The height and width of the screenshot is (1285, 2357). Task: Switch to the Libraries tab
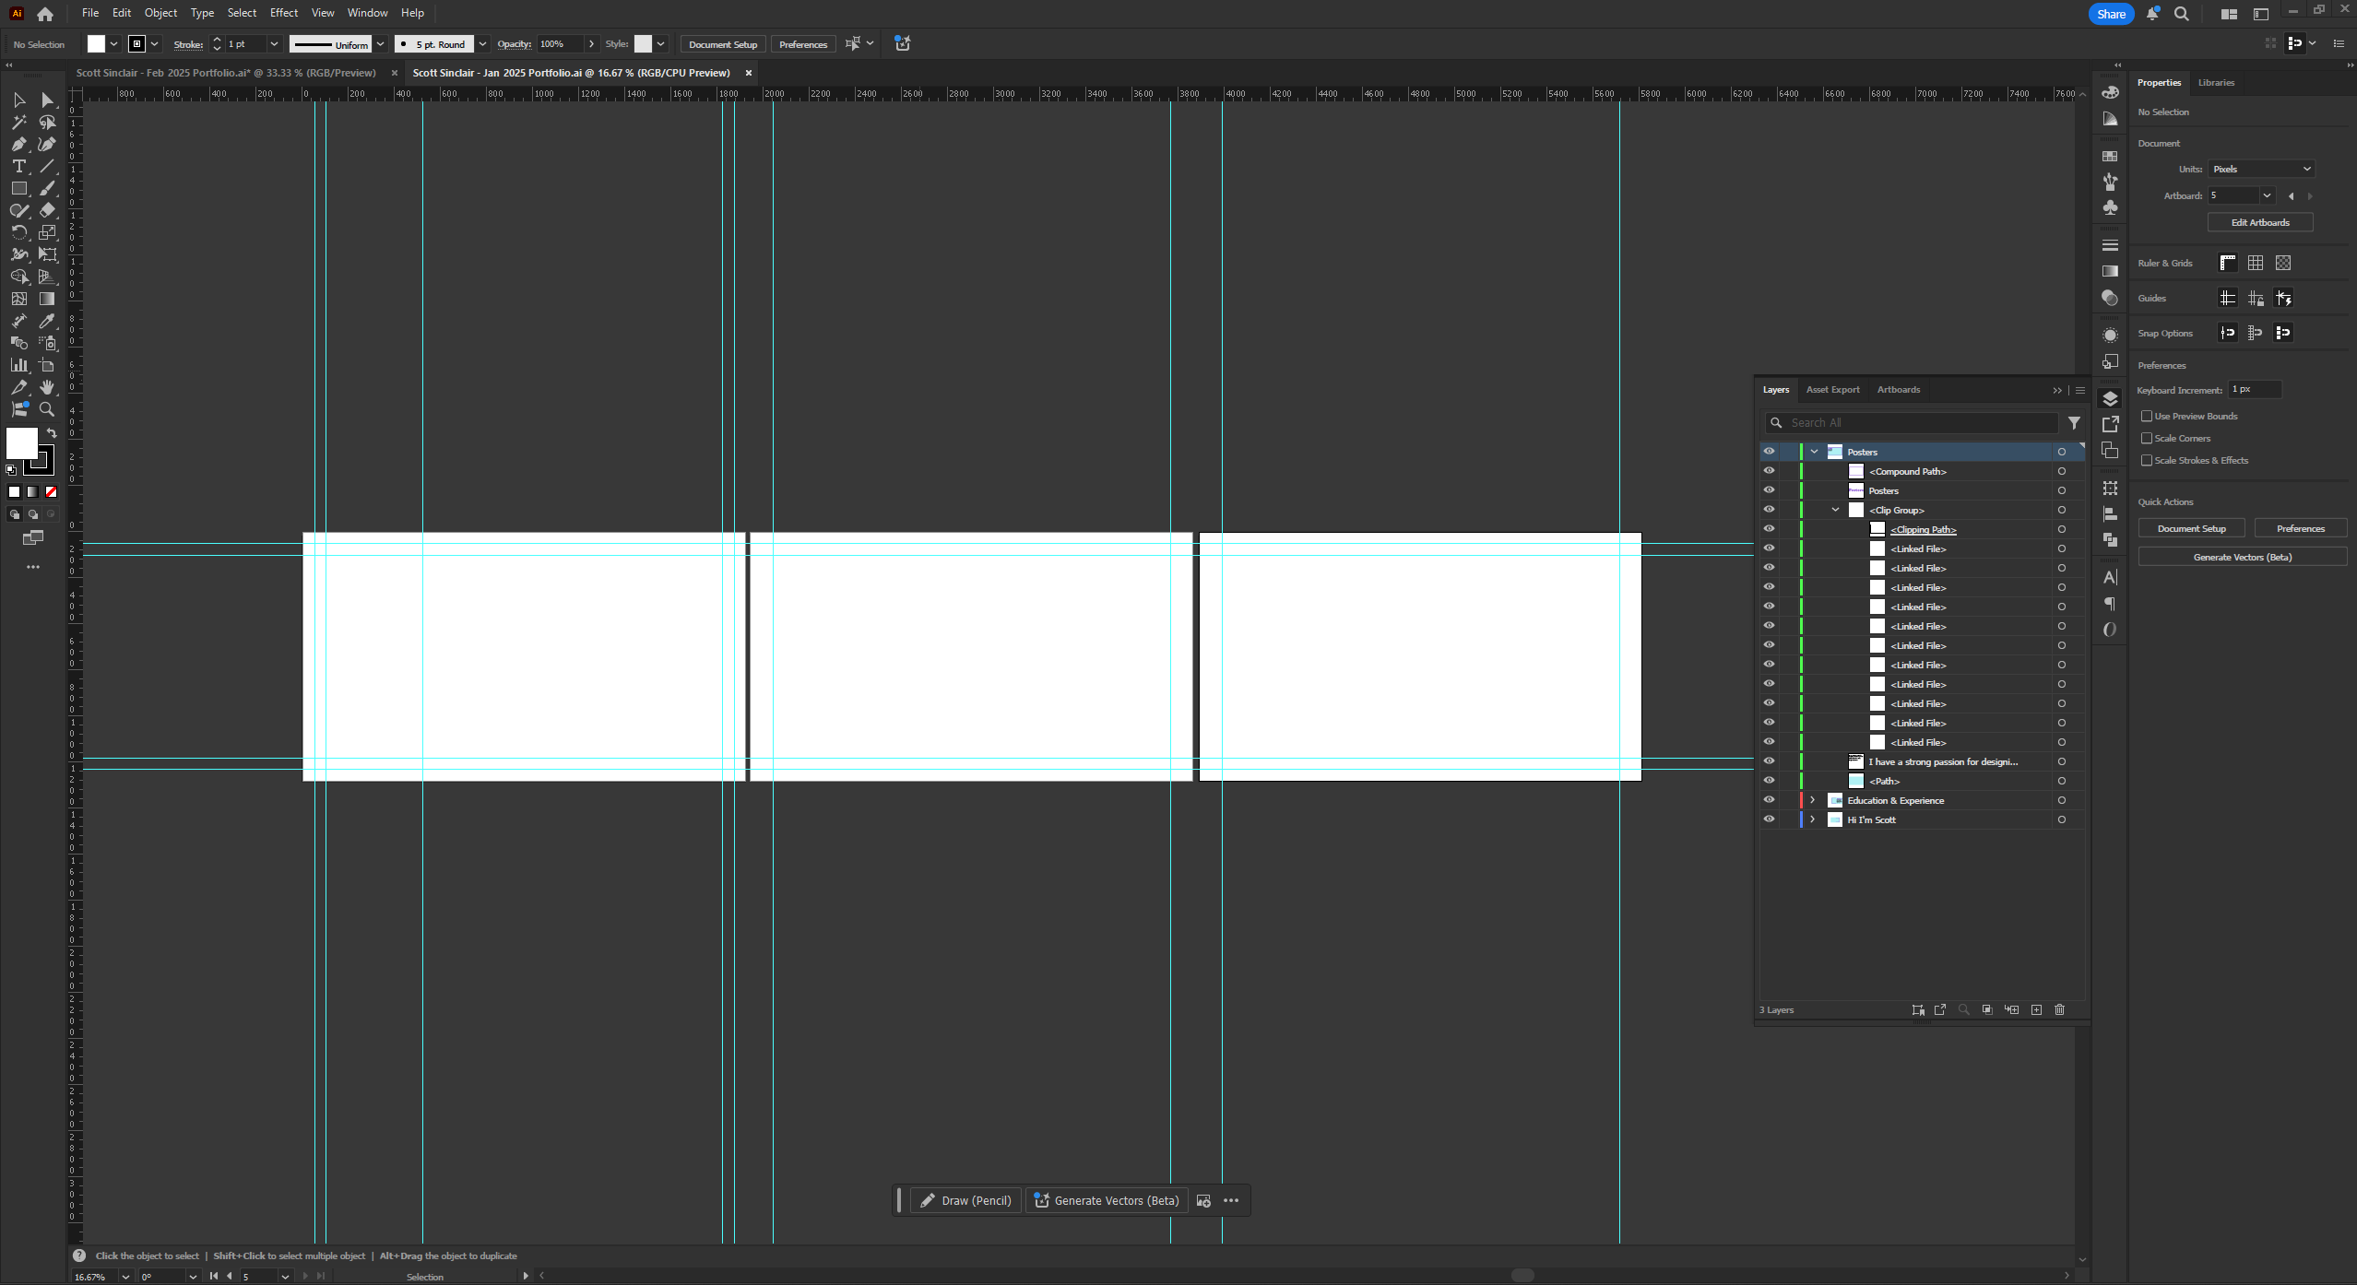coord(2217,82)
